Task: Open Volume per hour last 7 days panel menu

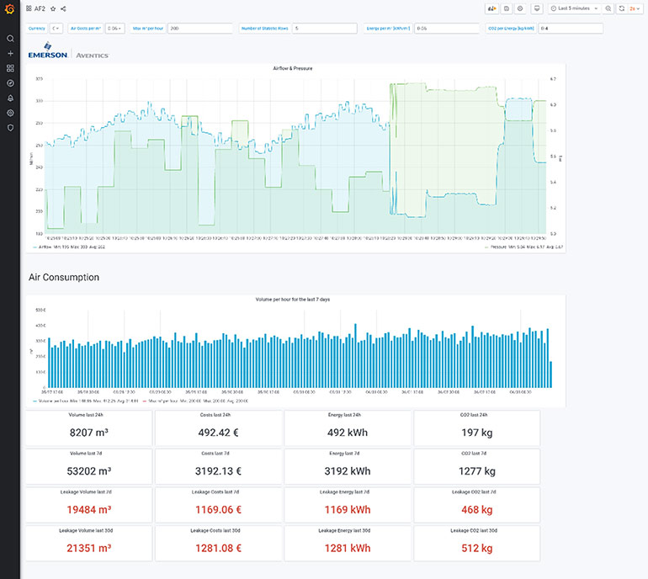Action: (293, 300)
